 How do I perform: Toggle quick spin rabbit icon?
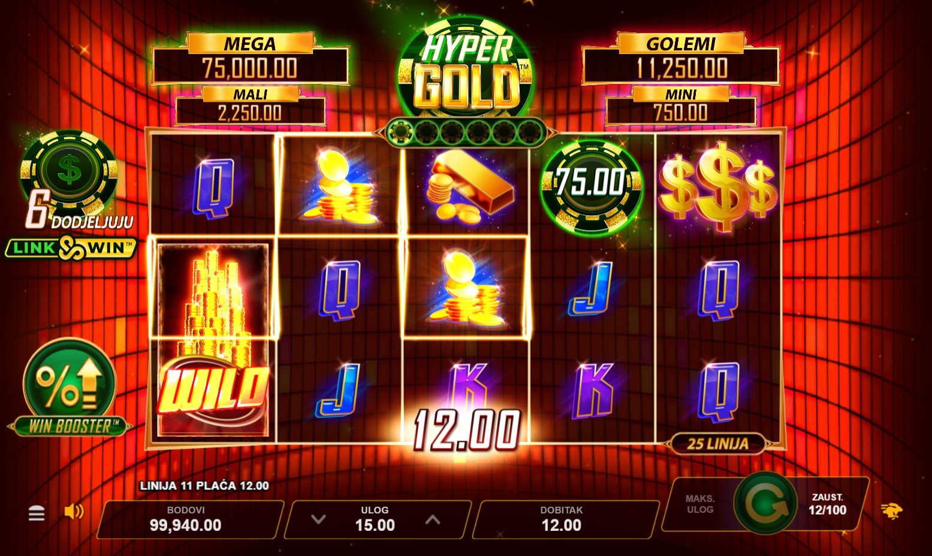(891, 510)
